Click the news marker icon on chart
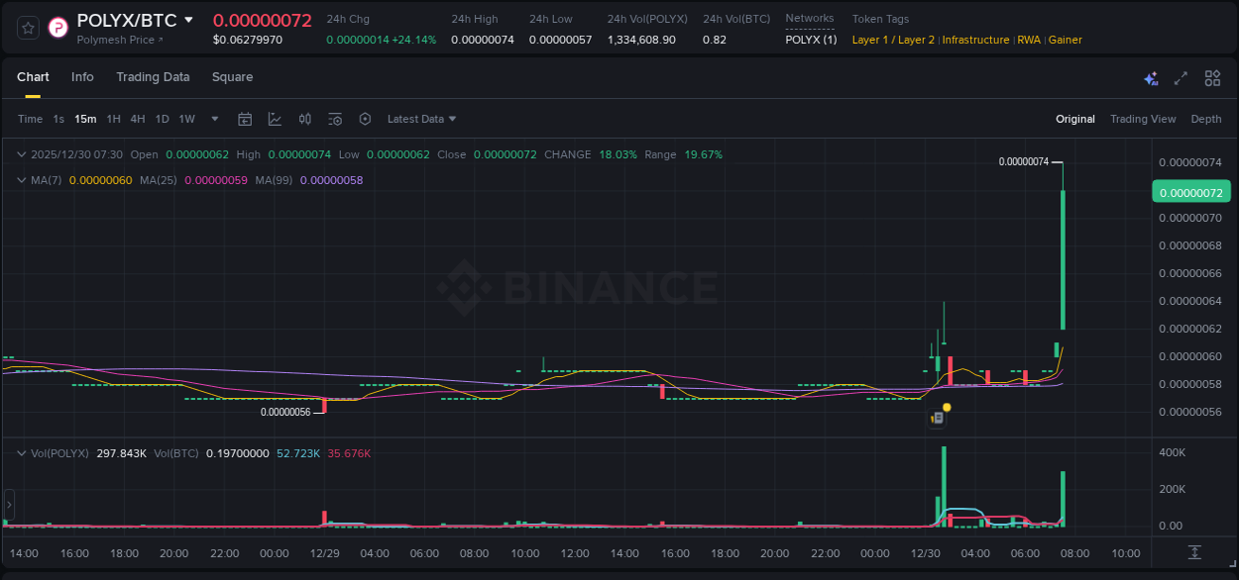Screen dimensions: 1239x580 (x=937, y=418)
